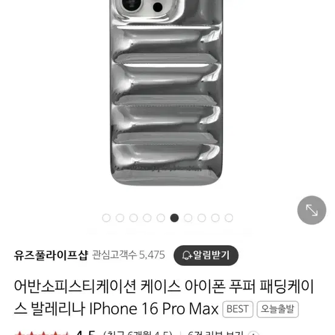The height and width of the screenshot is (335, 335).
Task: Show the last image via tenth dot
Action: pos(229,218)
